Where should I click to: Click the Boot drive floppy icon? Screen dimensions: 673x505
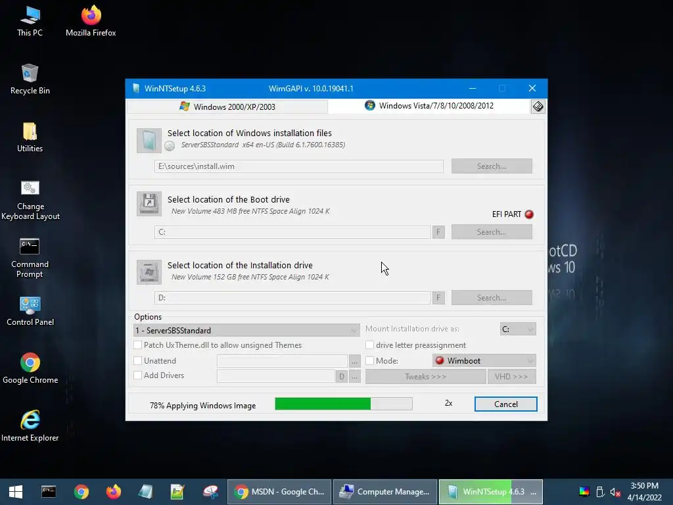pyautogui.click(x=149, y=204)
